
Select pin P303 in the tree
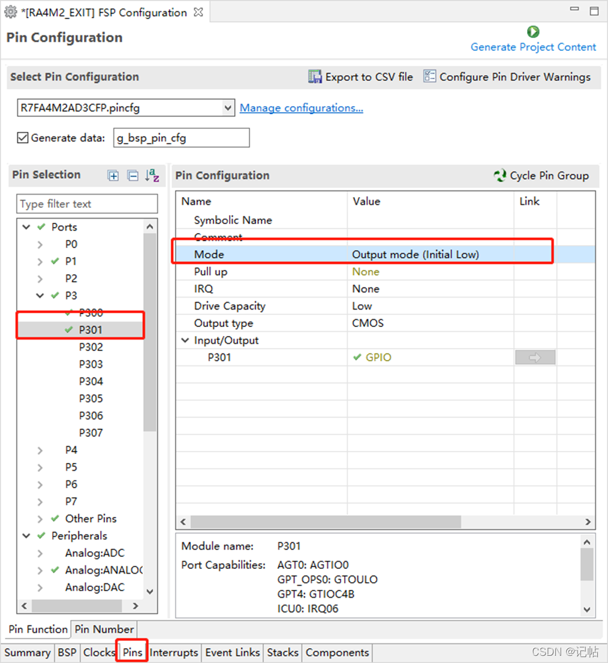point(91,365)
